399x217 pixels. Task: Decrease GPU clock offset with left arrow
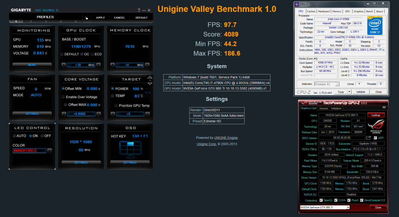tap(63, 65)
